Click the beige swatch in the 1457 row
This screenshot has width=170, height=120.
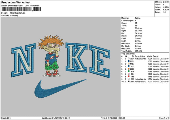[129, 64]
